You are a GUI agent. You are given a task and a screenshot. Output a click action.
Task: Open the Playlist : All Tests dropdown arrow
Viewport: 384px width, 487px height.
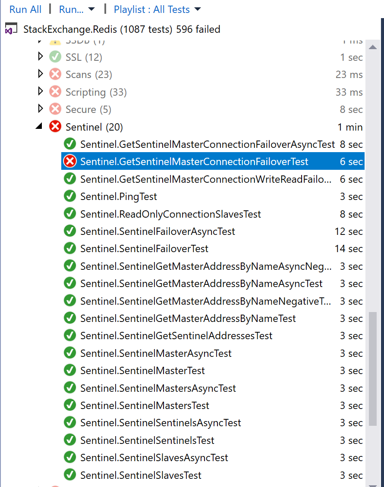pos(198,9)
